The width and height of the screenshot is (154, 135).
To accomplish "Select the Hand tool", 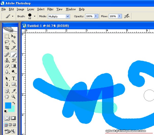I will coord(7,97).
